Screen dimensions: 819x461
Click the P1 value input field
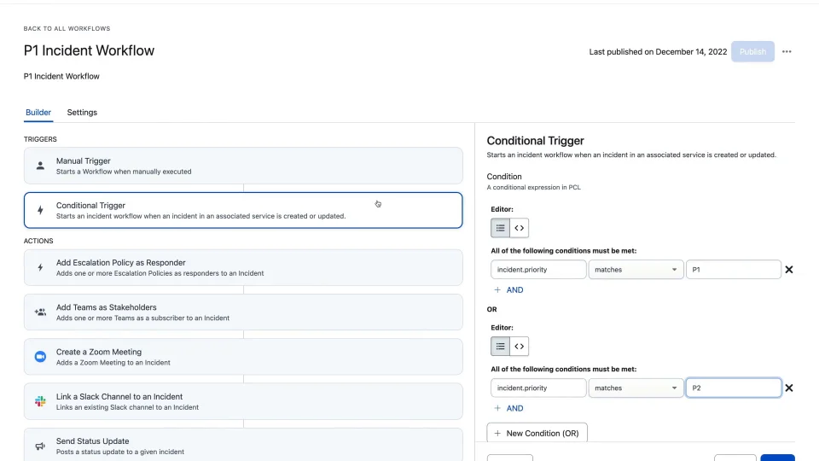click(x=734, y=270)
